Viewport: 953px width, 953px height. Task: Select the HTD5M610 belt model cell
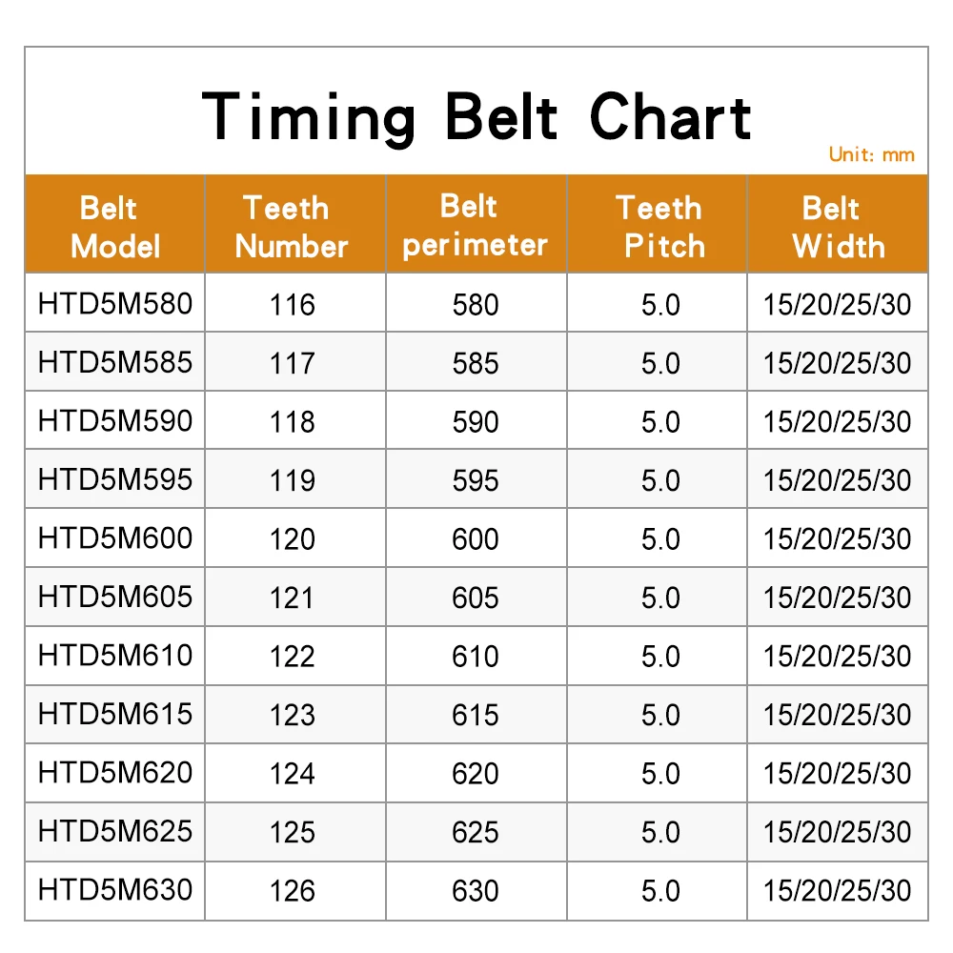coord(115,656)
